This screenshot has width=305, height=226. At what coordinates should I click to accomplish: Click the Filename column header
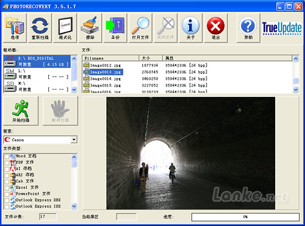(111, 58)
